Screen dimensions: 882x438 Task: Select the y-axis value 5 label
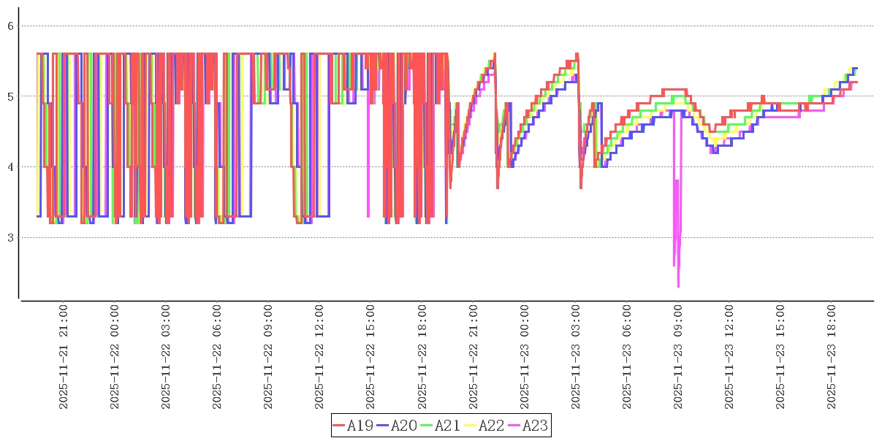pos(10,96)
